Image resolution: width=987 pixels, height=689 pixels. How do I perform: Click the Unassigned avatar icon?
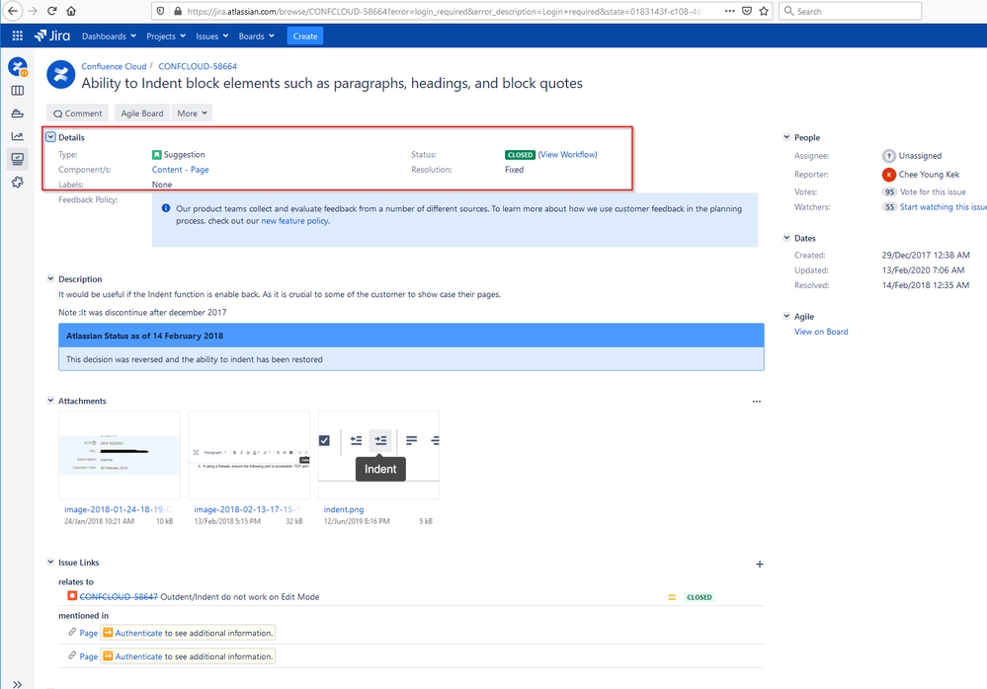[x=889, y=156]
